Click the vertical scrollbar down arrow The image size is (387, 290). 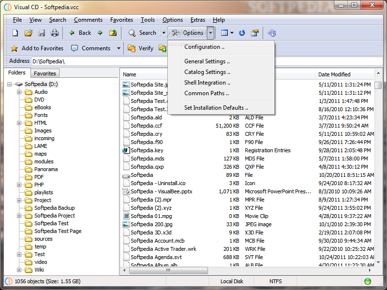point(378,262)
